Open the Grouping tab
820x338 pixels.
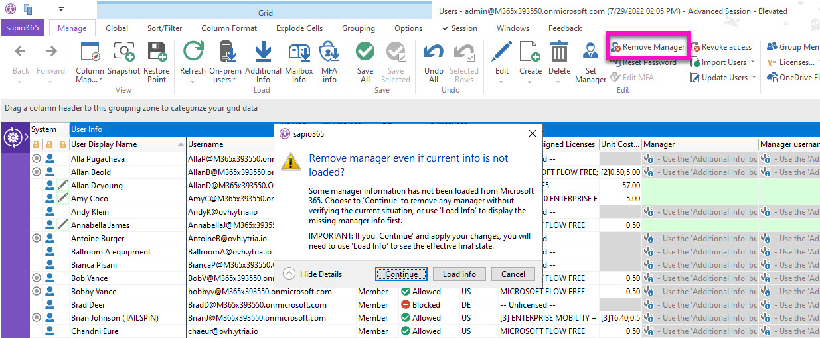click(359, 28)
